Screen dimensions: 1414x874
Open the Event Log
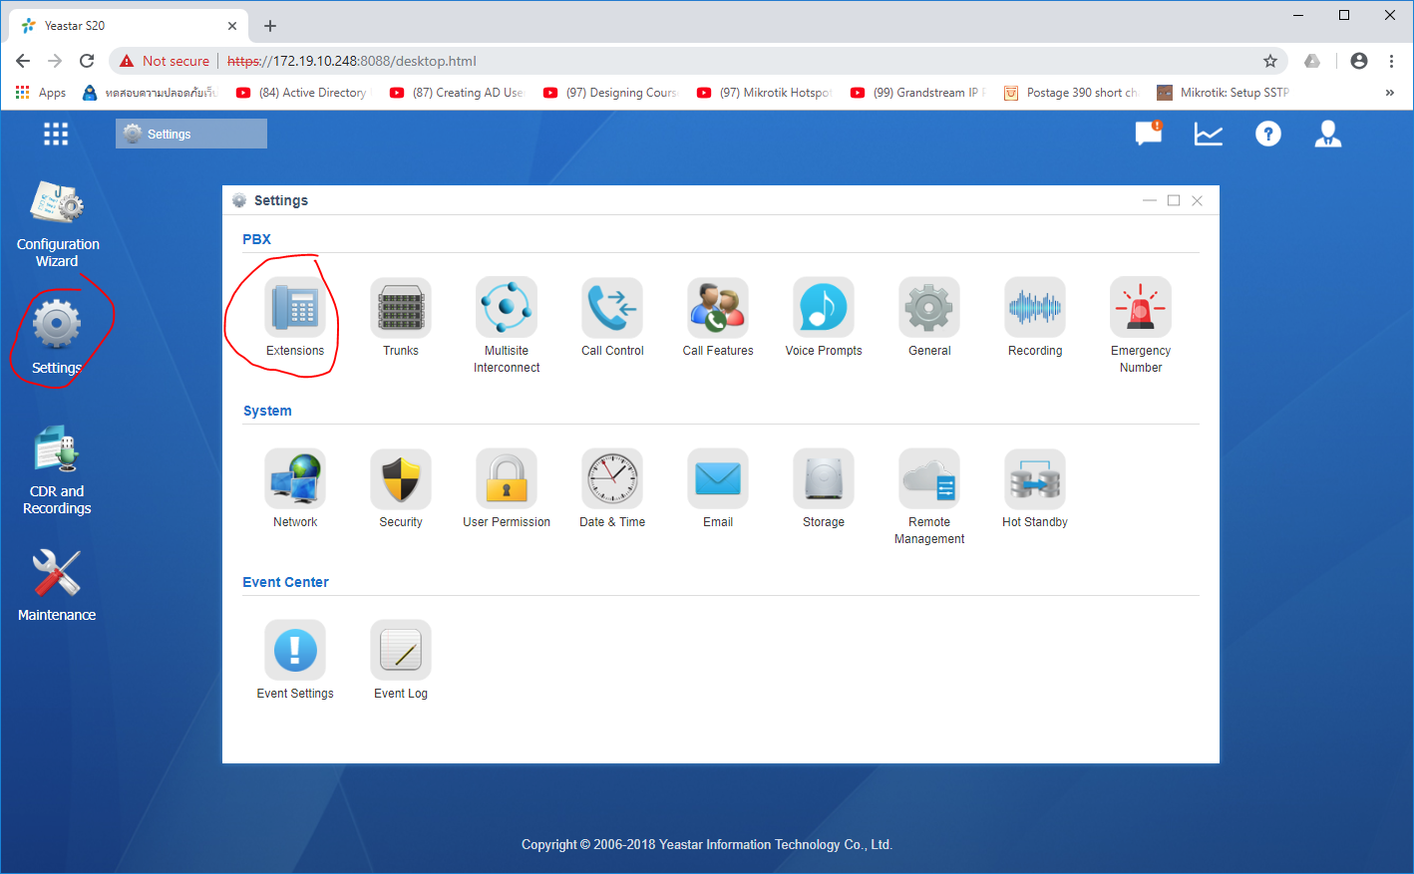pos(401,660)
